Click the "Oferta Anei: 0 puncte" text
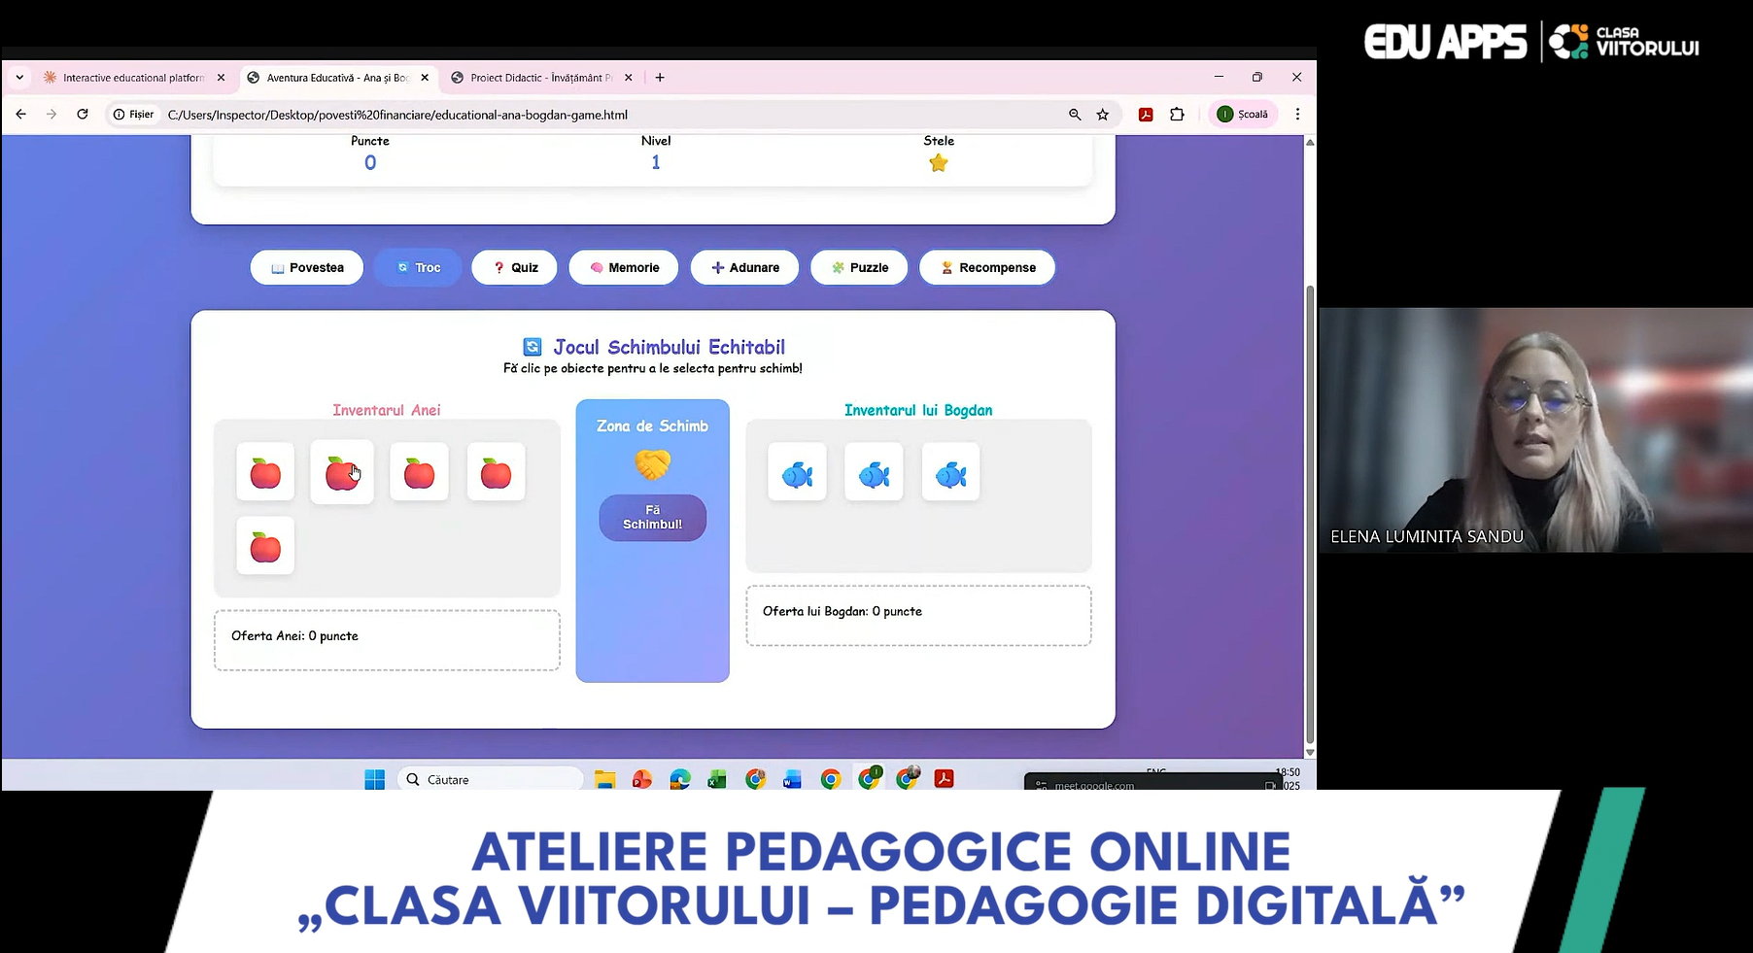The height and width of the screenshot is (953, 1753). point(294,636)
